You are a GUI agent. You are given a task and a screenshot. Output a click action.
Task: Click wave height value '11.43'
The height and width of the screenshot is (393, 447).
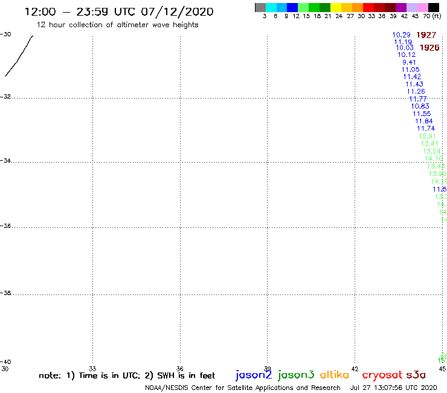point(414,84)
